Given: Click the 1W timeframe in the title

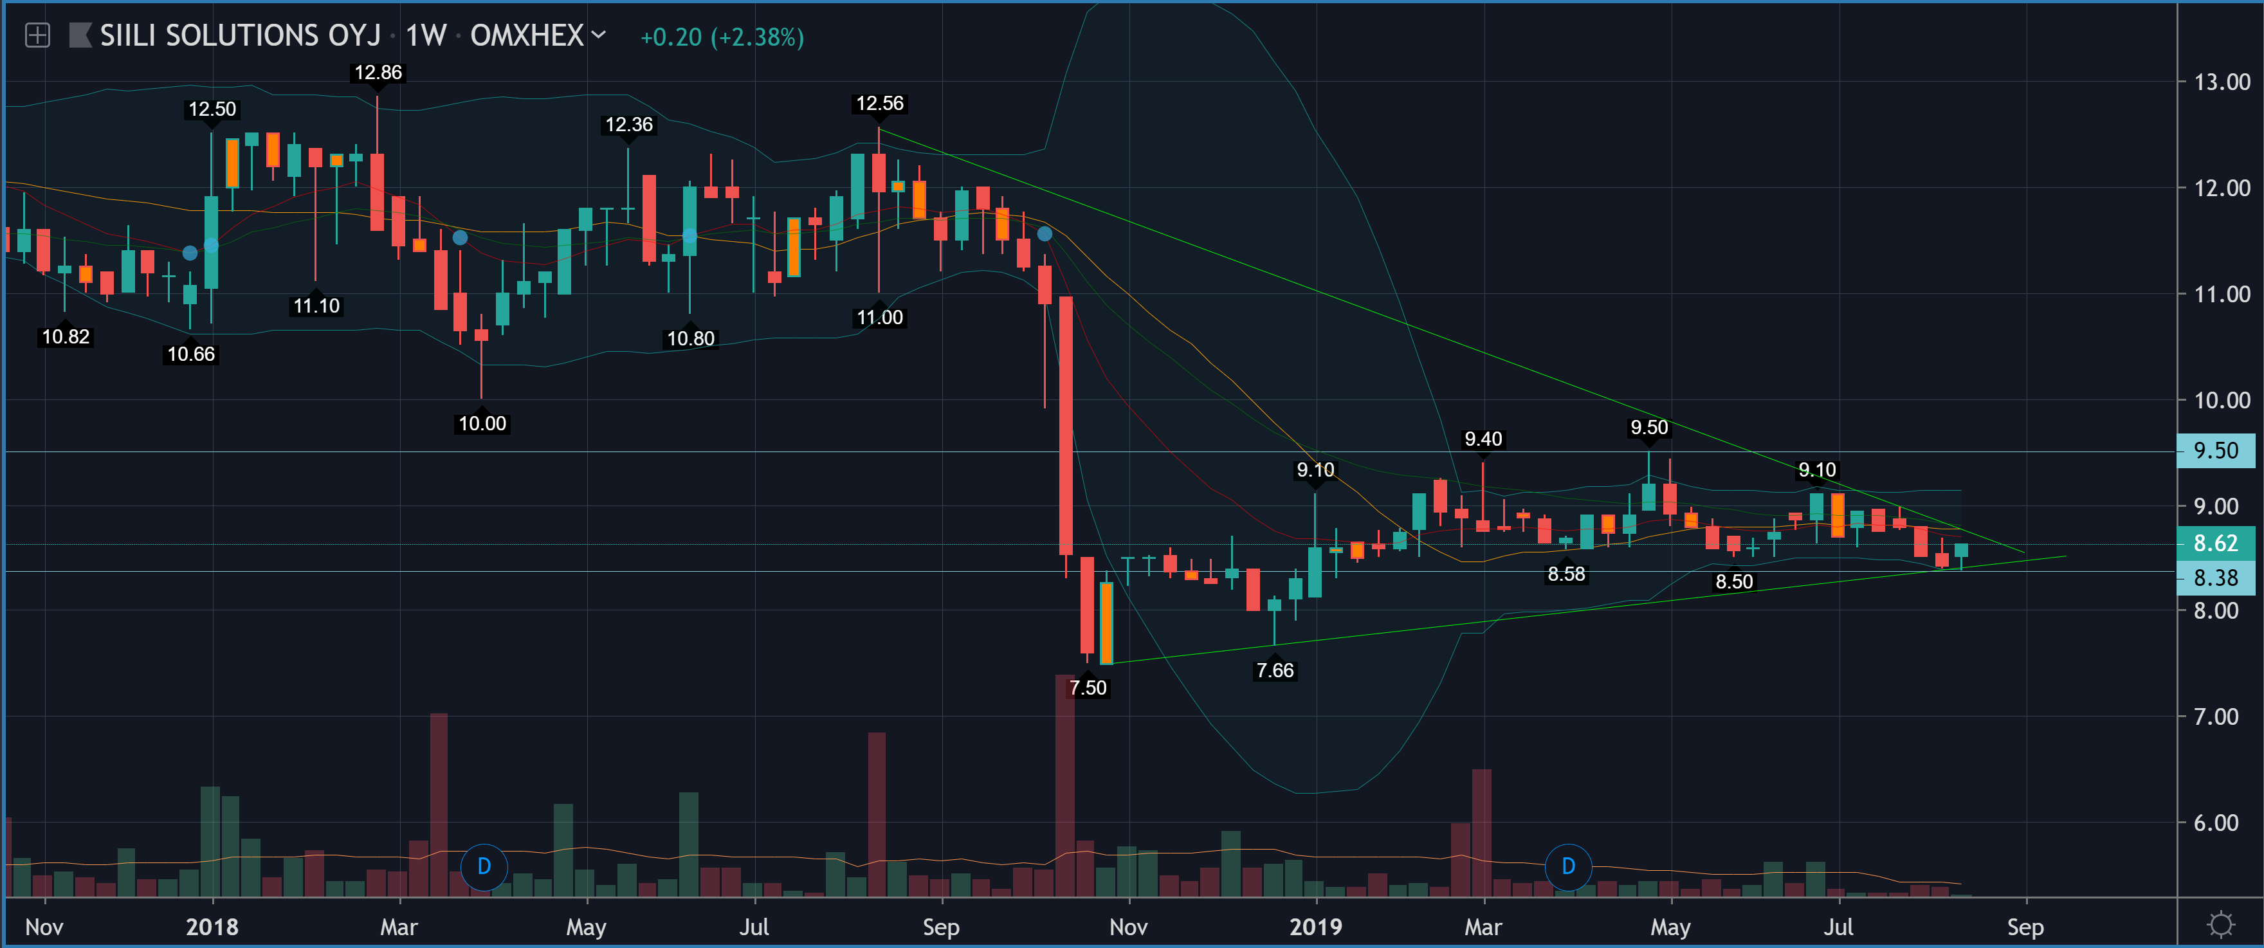Looking at the screenshot, I should point(426,36).
